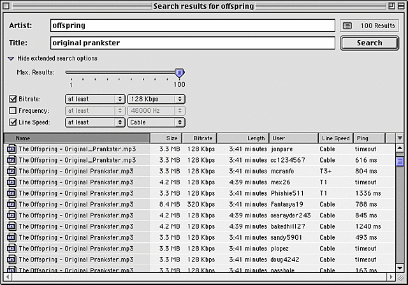Enable the Frequency checkbox
The image size is (408, 285).
point(13,110)
